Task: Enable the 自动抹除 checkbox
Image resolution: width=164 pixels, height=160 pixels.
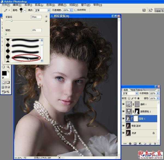Action: pyautogui.click(x=76, y=10)
